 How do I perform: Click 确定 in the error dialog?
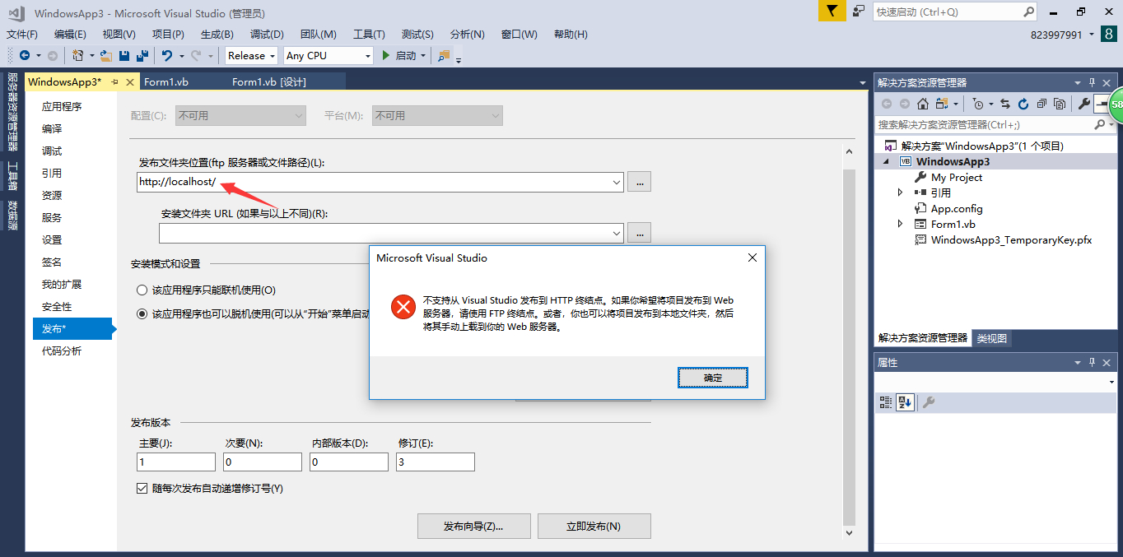pyautogui.click(x=713, y=378)
